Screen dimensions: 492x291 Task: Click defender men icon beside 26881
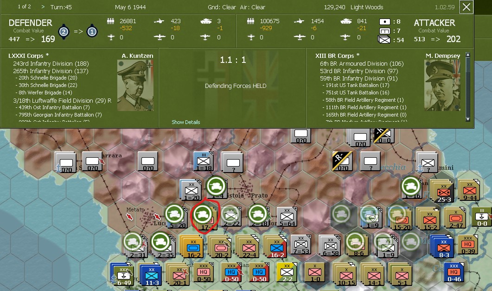pos(110,21)
